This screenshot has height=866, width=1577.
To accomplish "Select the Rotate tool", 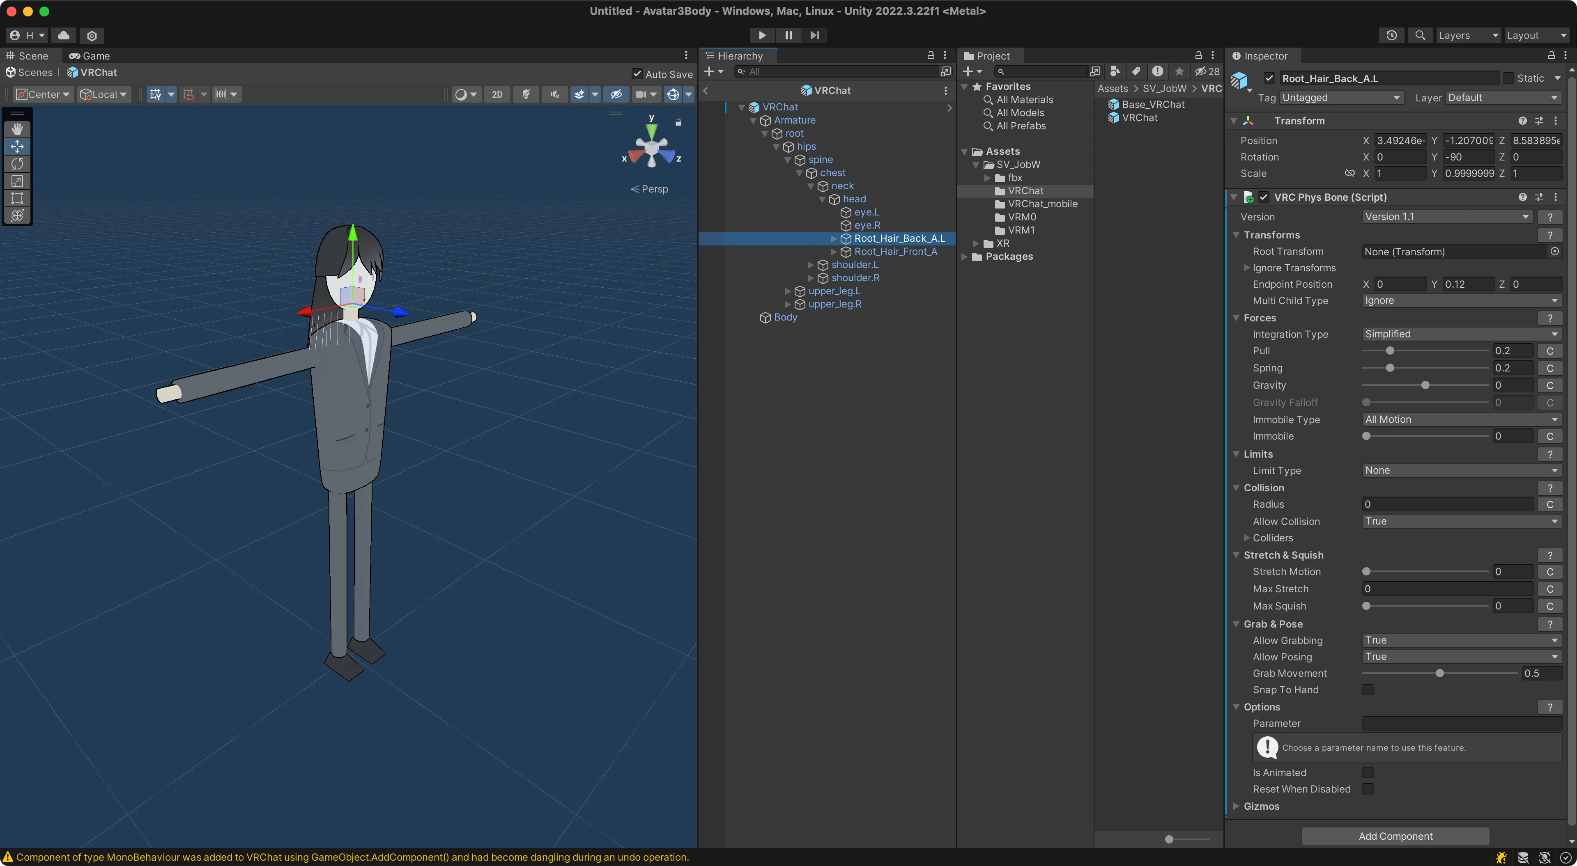I will [17, 163].
